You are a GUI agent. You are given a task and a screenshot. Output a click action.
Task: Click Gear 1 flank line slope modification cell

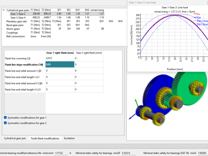59,64
